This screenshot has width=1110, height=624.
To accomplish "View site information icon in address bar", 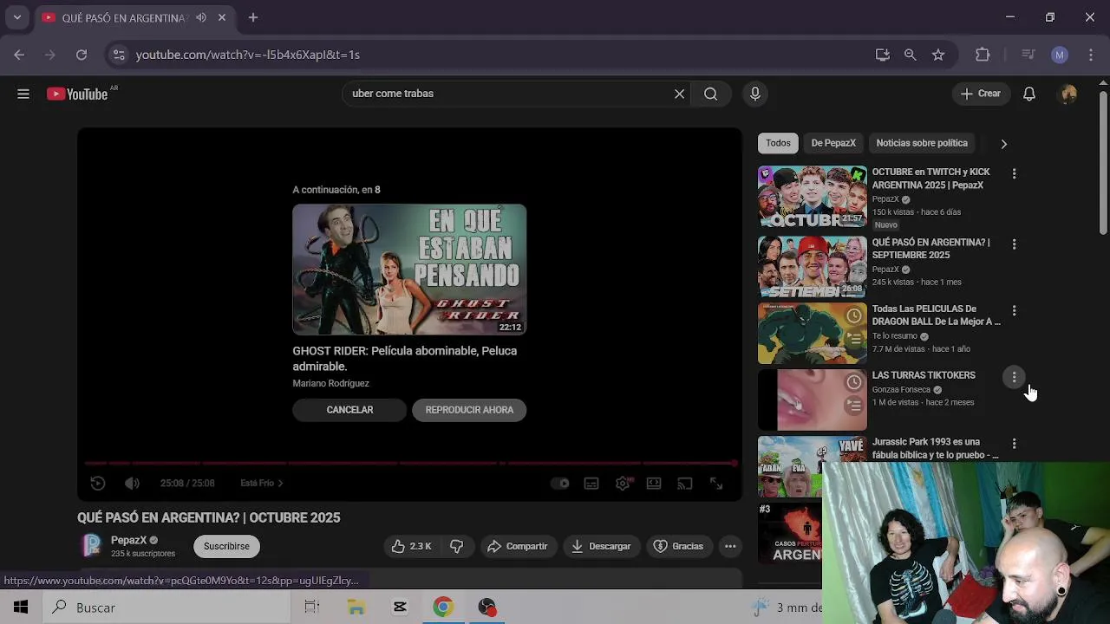I will coord(119,55).
